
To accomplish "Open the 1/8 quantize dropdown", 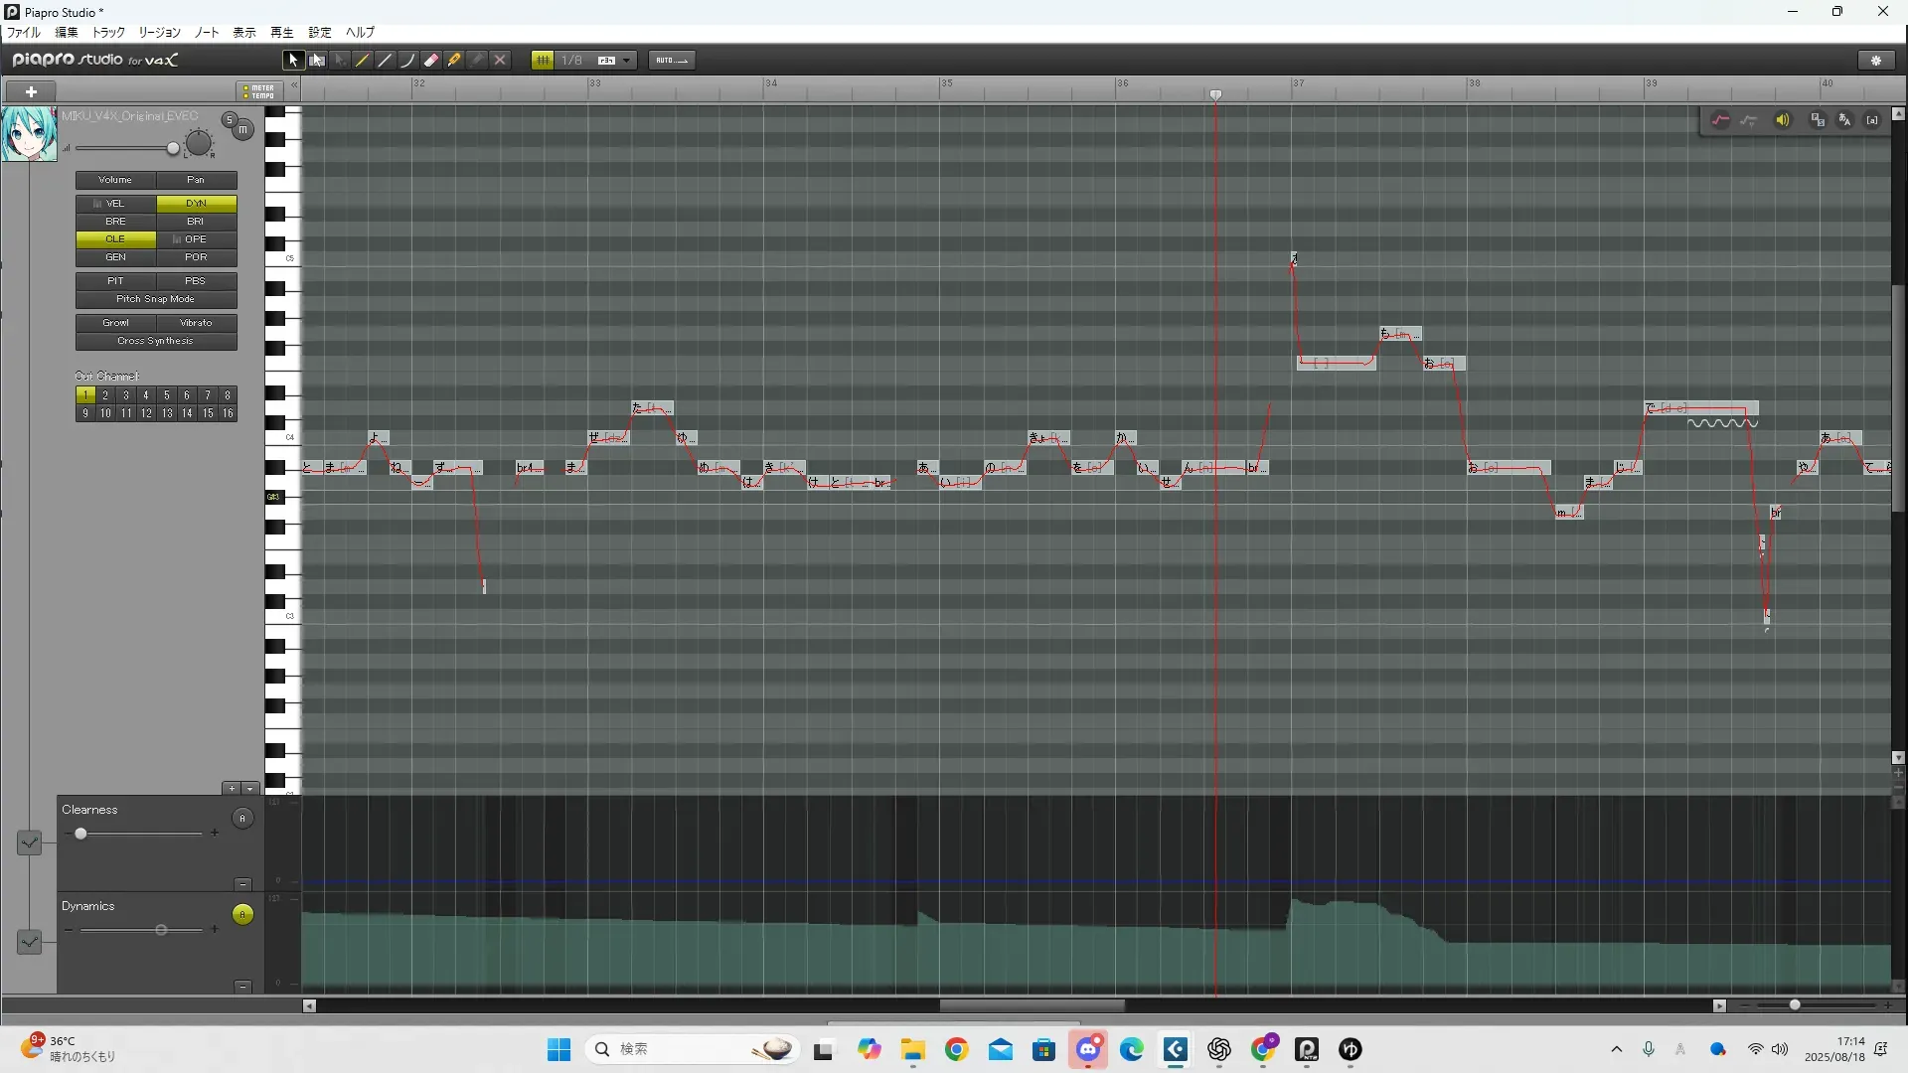I will click(x=626, y=61).
